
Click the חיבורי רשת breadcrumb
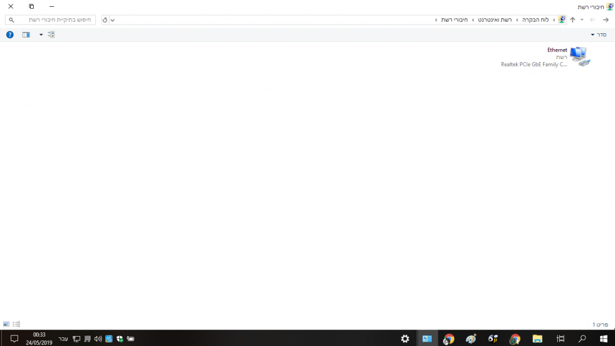click(454, 20)
